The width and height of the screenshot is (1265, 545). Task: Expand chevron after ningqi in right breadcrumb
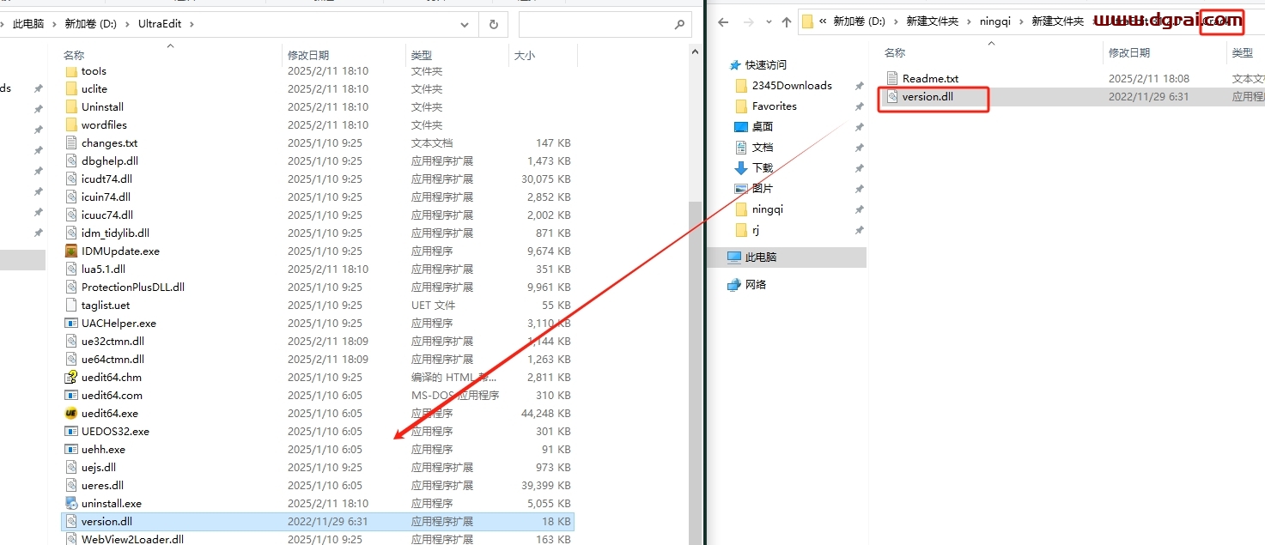tap(1021, 21)
